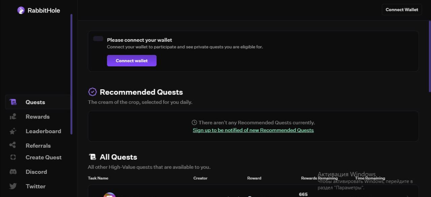
Task: Open the Referrals share icon
Action: pyautogui.click(x=13, y=145)
